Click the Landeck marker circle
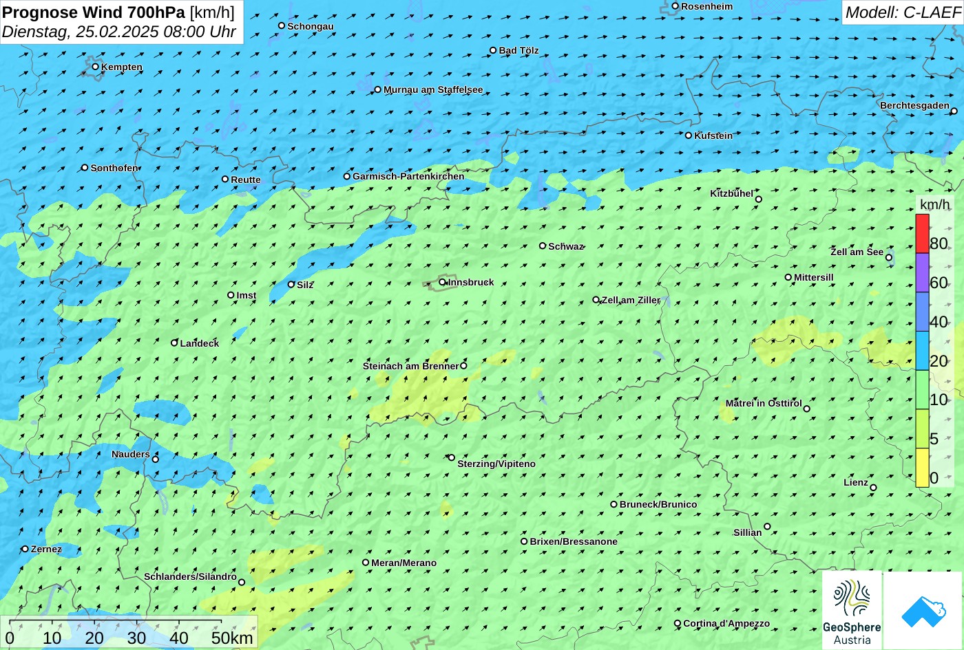 pyautogui.click(x=174, y=343)
